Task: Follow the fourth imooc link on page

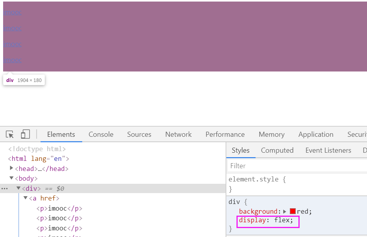Action: 12,60
